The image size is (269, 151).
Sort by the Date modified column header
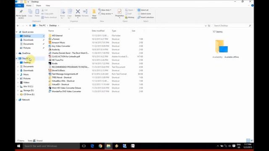[98, 31]
